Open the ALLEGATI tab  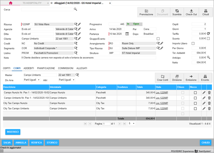click(x=82, y=68)
